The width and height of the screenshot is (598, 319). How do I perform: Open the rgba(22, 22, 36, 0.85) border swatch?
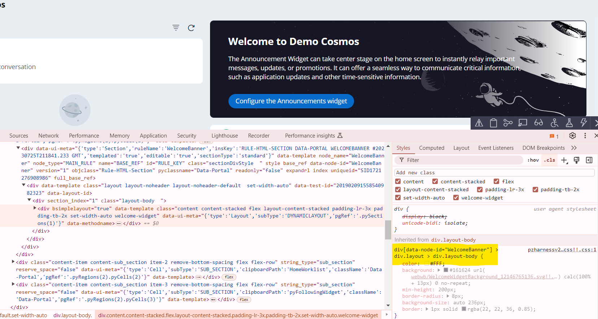(464, 309)
